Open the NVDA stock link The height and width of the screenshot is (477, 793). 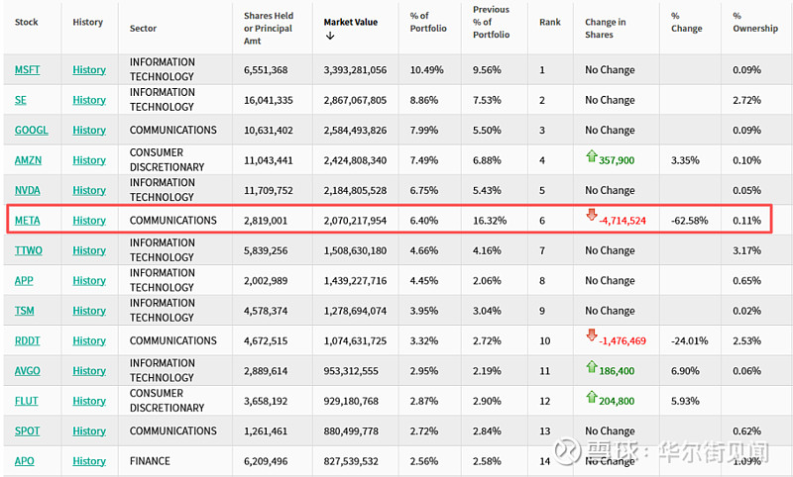[x=28, y=190]
